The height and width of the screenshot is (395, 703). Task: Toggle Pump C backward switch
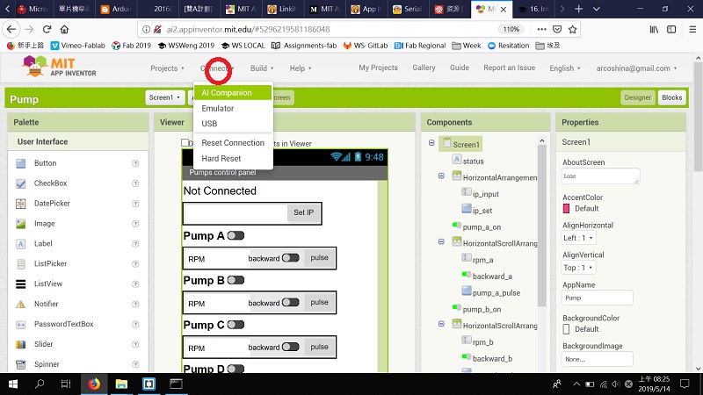(291, 347)
